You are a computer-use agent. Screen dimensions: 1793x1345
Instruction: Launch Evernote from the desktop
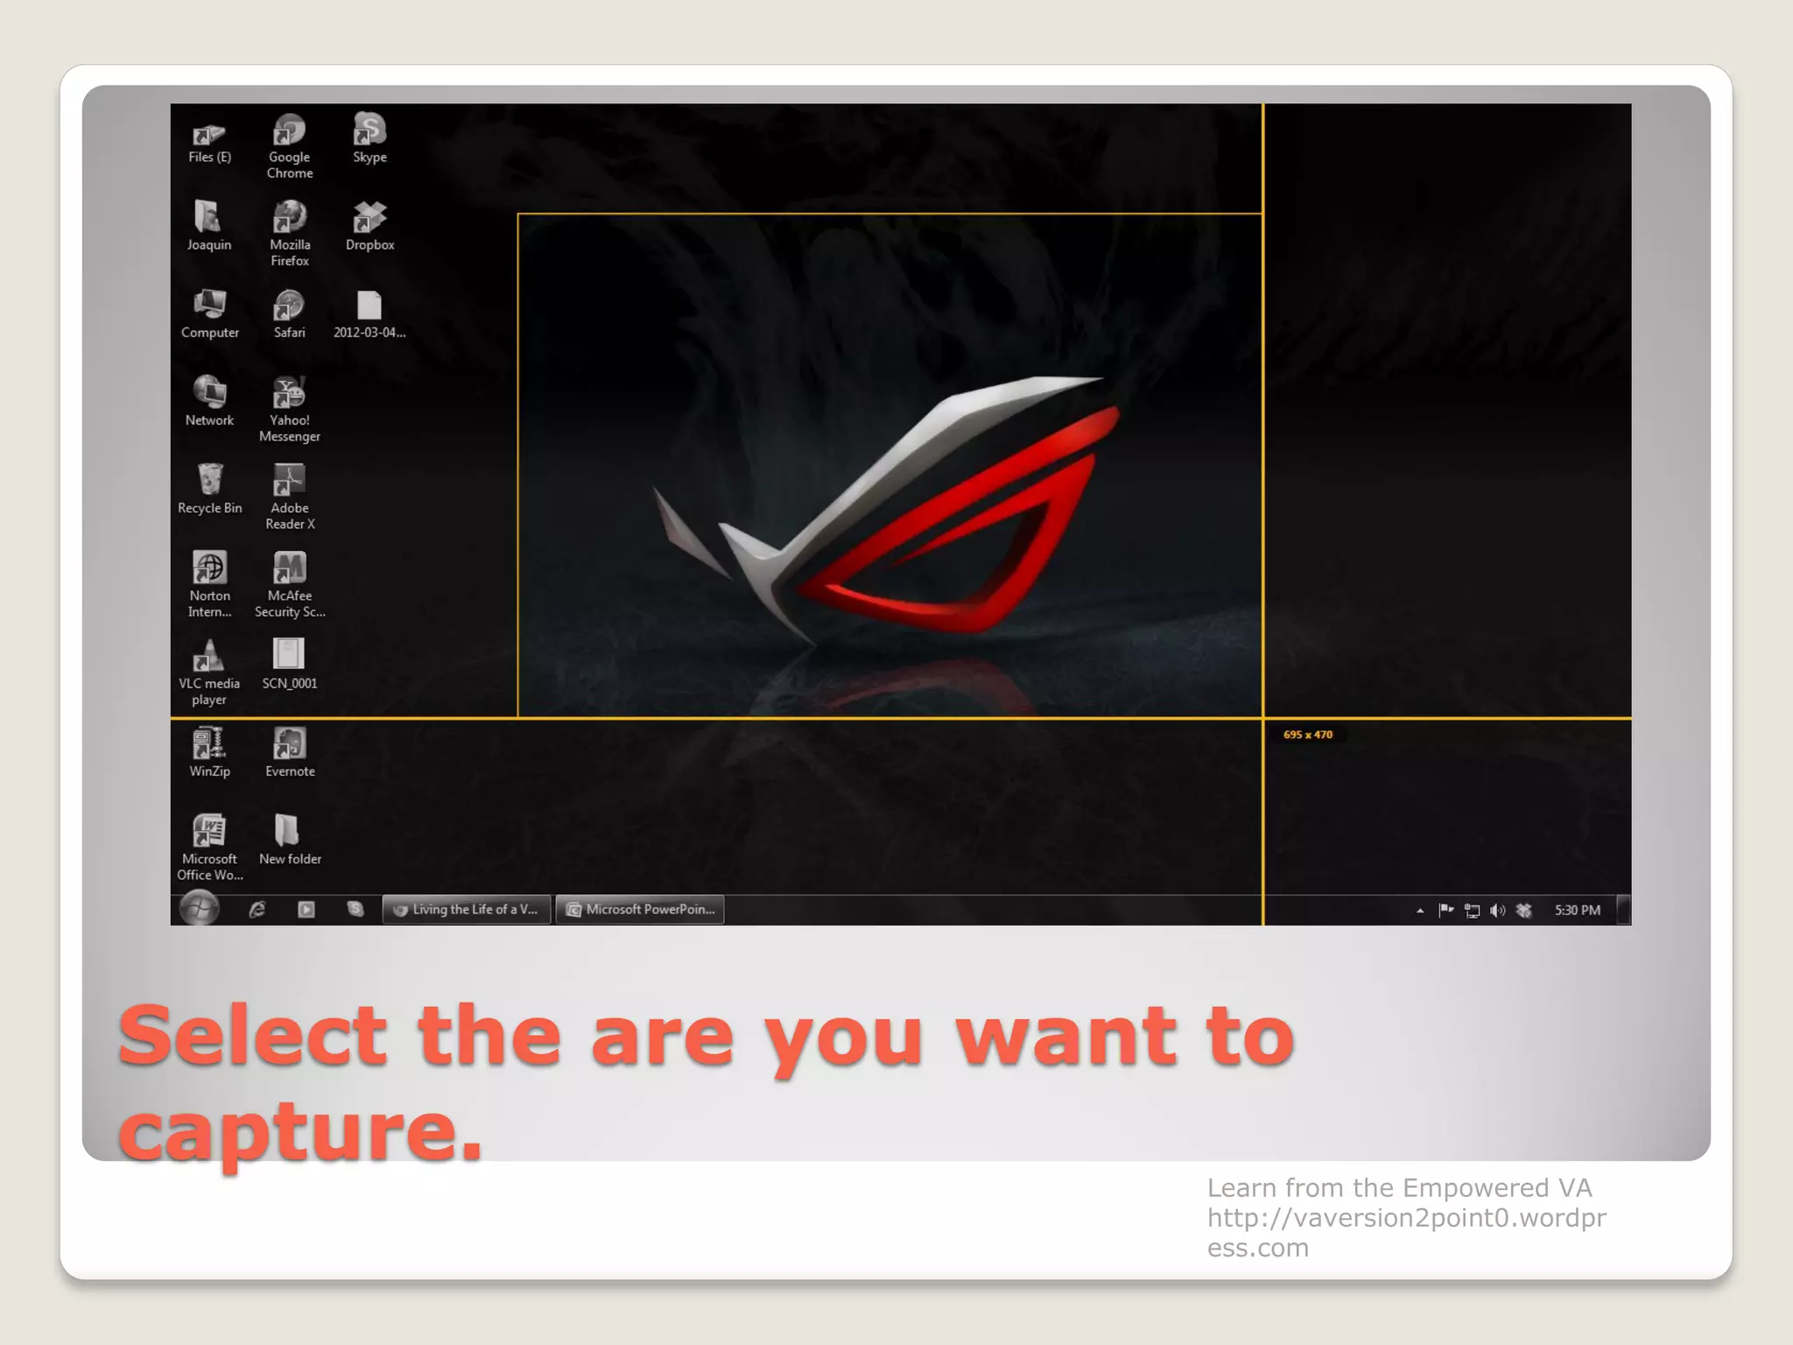point(290,752)
